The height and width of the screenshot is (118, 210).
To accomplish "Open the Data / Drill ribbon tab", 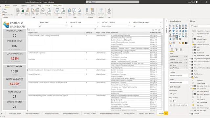I will pos(57,6).
